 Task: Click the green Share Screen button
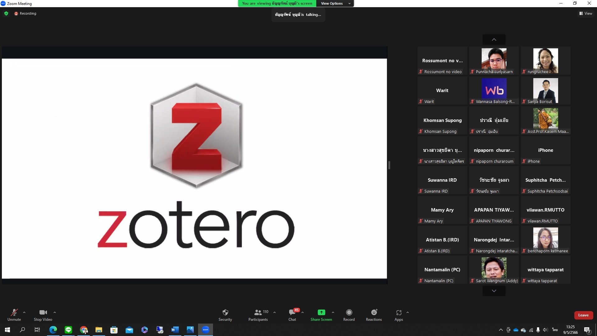point(321,315)
